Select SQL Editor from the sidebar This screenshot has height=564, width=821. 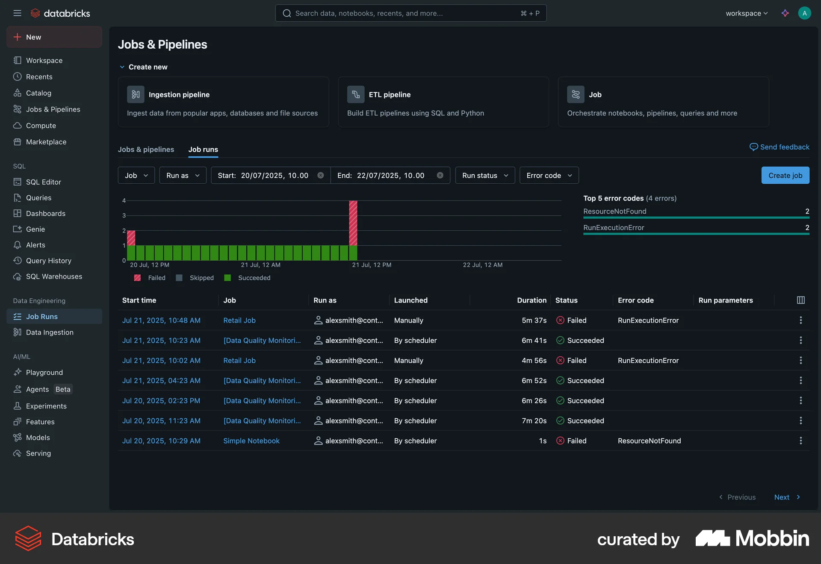(x=43, y=182)
